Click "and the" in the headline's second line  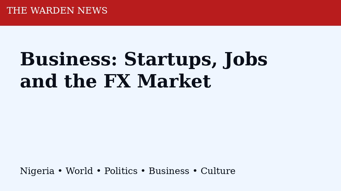(x=58, y=82)
